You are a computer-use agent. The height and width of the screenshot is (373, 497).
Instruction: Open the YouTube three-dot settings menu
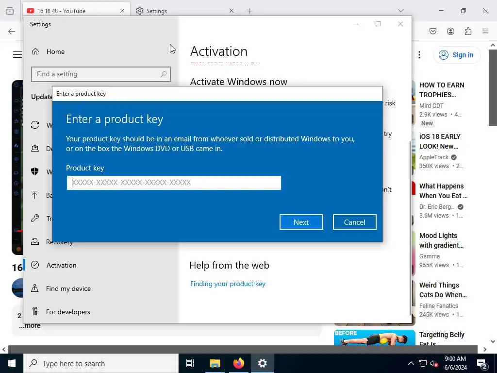pyautogui.click(x=419, y=55)
